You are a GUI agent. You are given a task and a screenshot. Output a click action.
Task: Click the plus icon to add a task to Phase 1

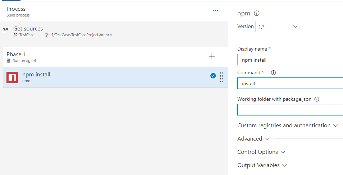pyautogui.click(x=212, y=56)
